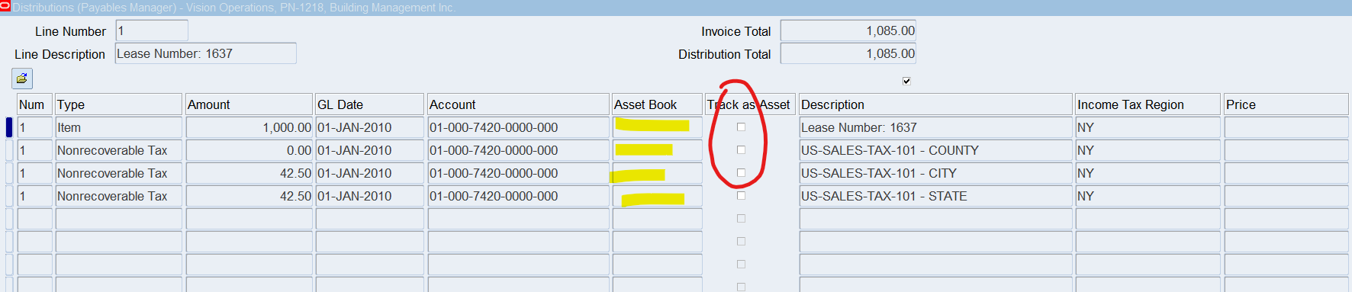This screenshot has width=1352, height=292.
Task: Click Income Tax Region NY in STATE row
Action: click(x=1148, y=196)
